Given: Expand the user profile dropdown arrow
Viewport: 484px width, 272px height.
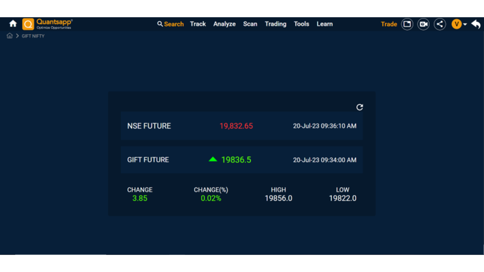Looking at the screenshot, I should pyautogui.click(x=465, y=24).
